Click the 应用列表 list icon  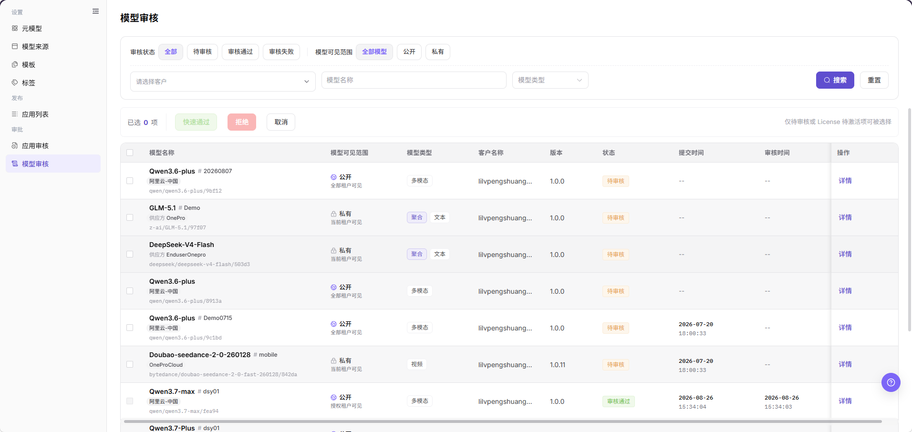15,114
